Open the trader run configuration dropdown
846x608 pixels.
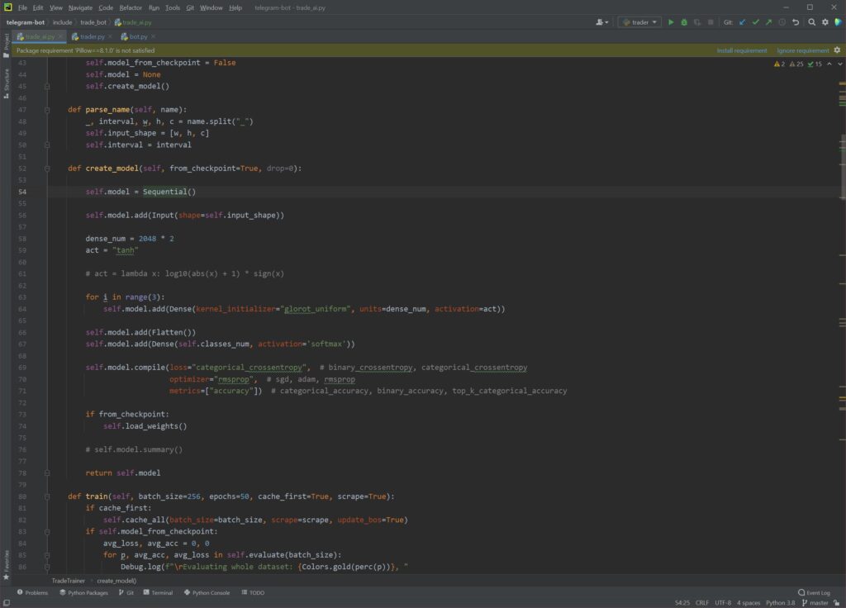(639, 22)
